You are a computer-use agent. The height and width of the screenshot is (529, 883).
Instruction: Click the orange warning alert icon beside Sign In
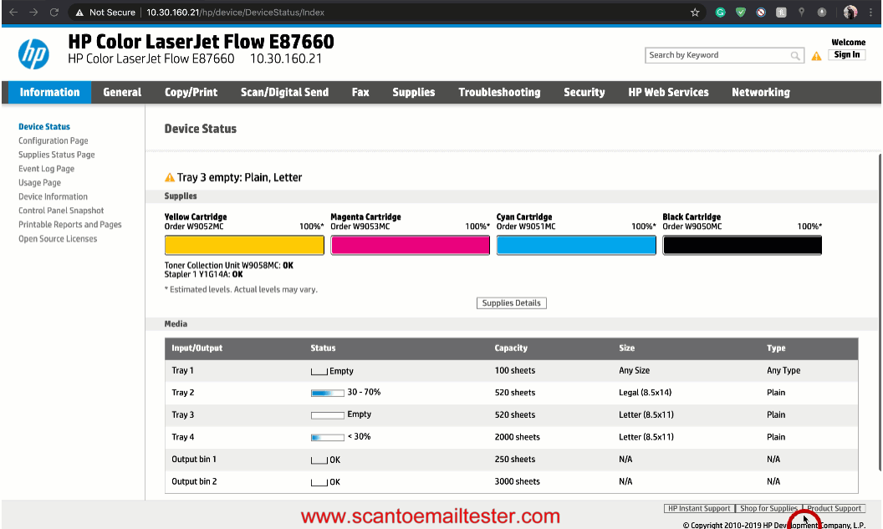click(x=816, y=56)
